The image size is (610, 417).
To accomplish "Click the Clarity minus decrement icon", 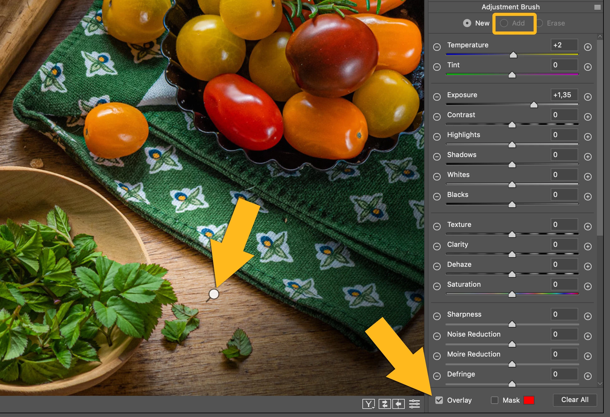I will tap(437, 247).
